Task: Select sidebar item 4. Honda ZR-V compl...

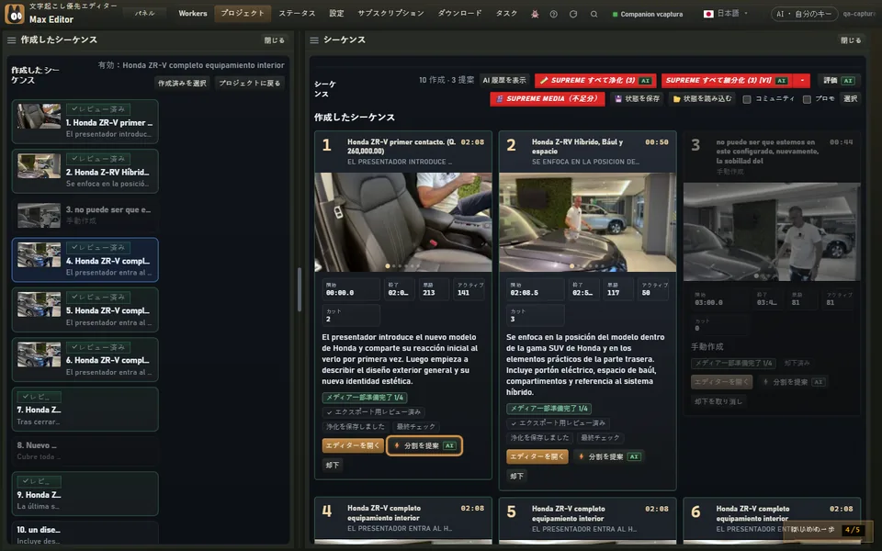Action: click(85, 260)
